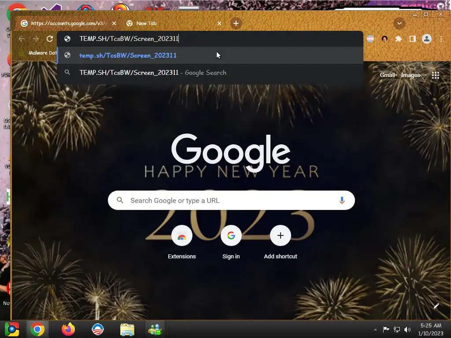Open the network tray icon
Screen dimensions: 451x338
(397, 329)
